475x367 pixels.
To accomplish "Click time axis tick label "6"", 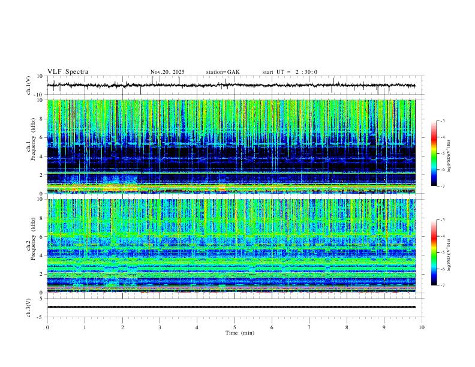I will [x=272, y=327].
